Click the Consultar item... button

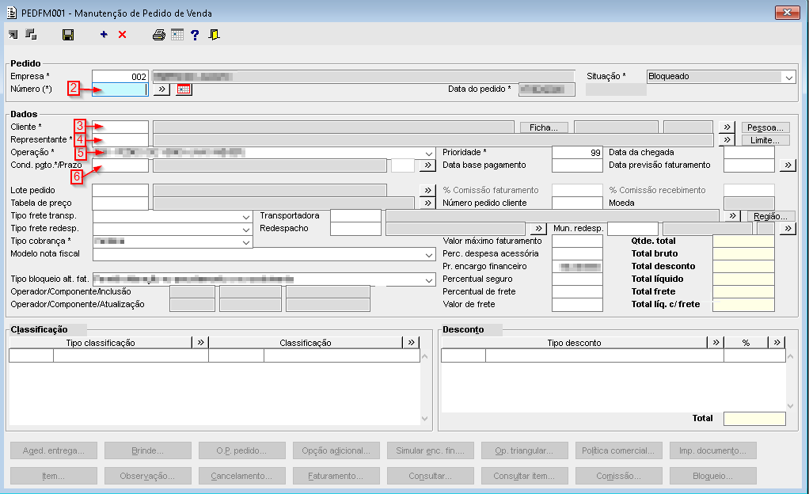coord(524,476)
